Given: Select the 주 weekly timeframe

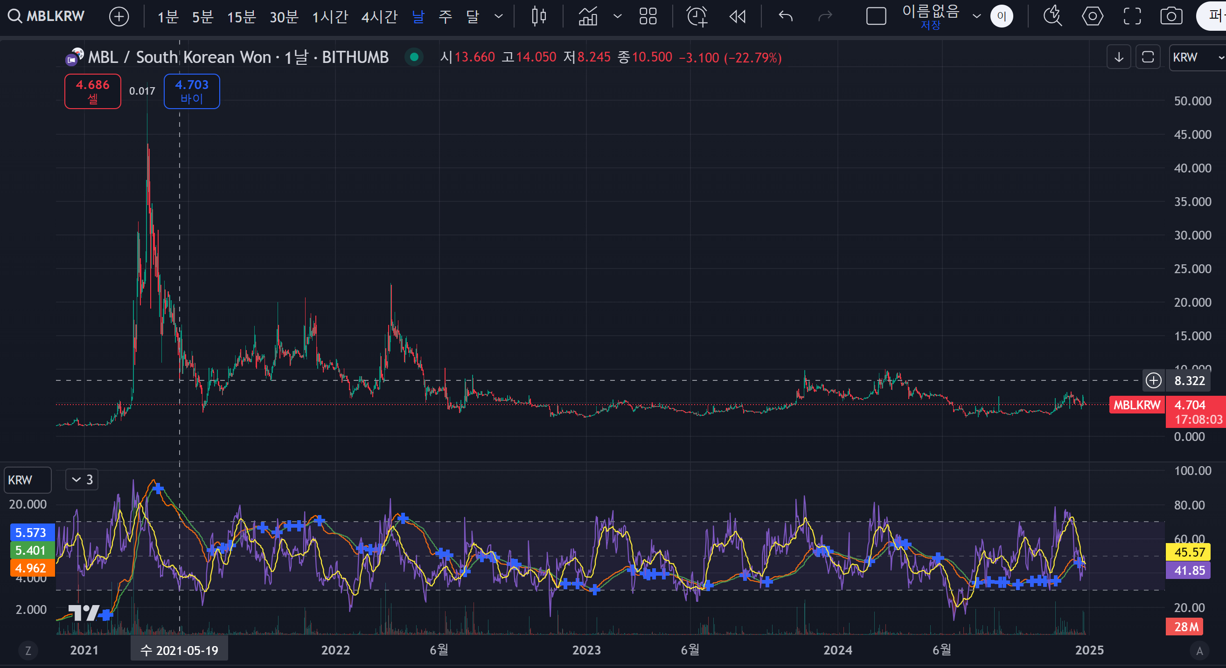Looking at the screenshot, I should pos(445,17).
